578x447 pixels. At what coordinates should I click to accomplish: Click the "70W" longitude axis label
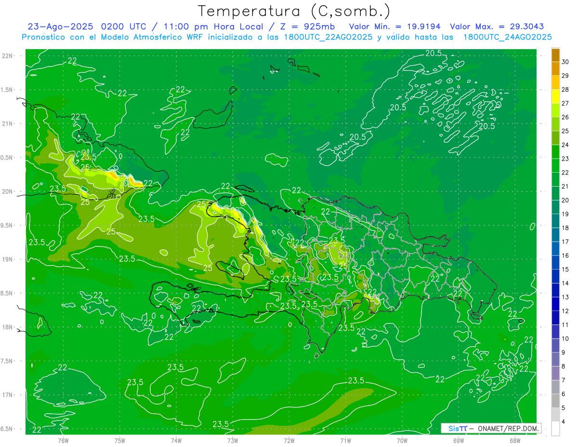pyautogui.click(x=402, y=440)
